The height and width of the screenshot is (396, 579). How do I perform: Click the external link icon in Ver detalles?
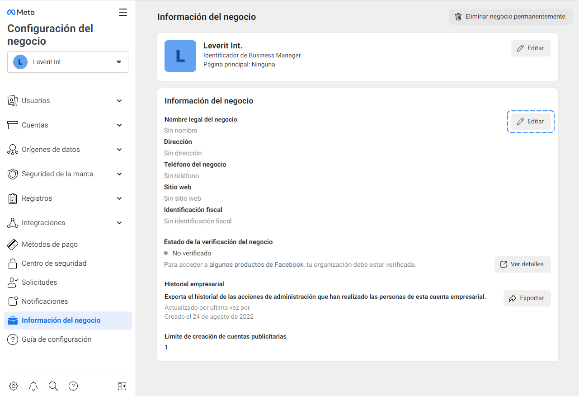click(x=504, y=264)
